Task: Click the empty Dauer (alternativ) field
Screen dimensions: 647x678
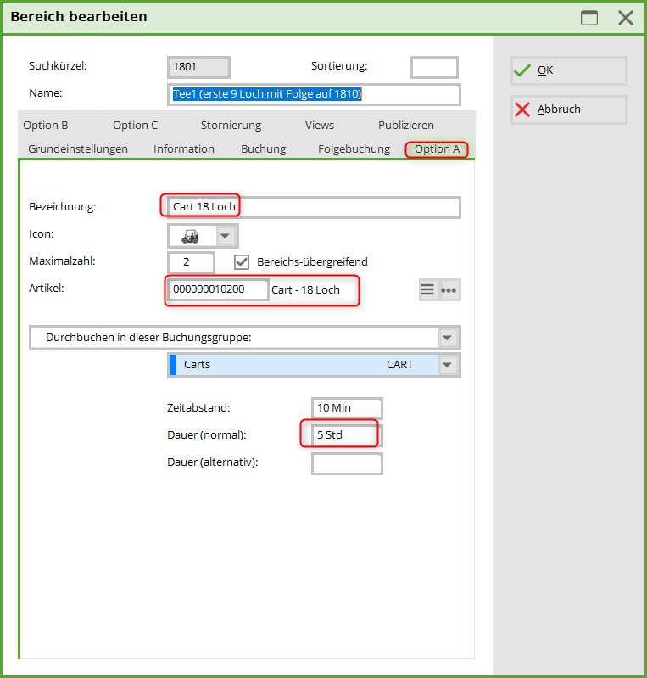Action: coord(347,463)
